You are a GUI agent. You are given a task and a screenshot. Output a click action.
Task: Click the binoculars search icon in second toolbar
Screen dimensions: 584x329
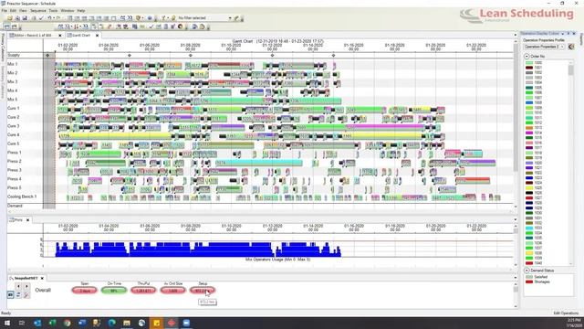60,27
